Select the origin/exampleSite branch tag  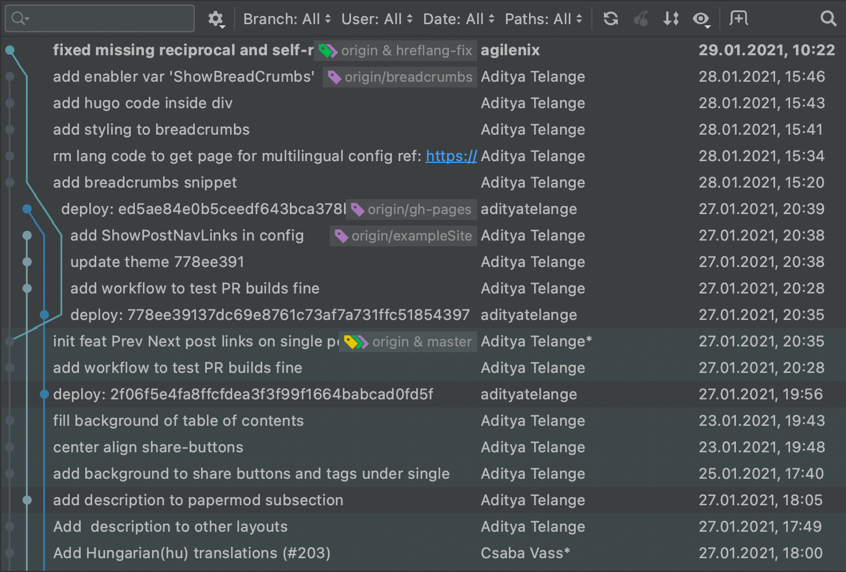(405, 236)
